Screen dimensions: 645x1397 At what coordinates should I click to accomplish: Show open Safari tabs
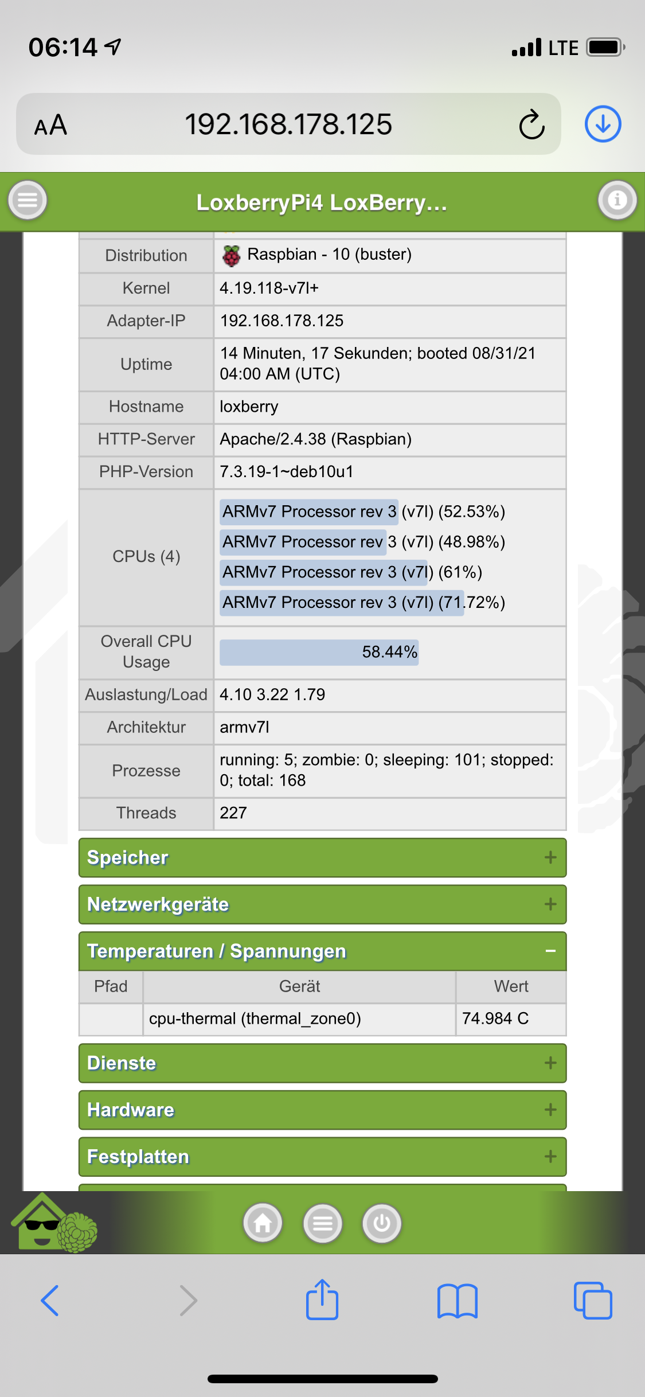[592, 1300]
